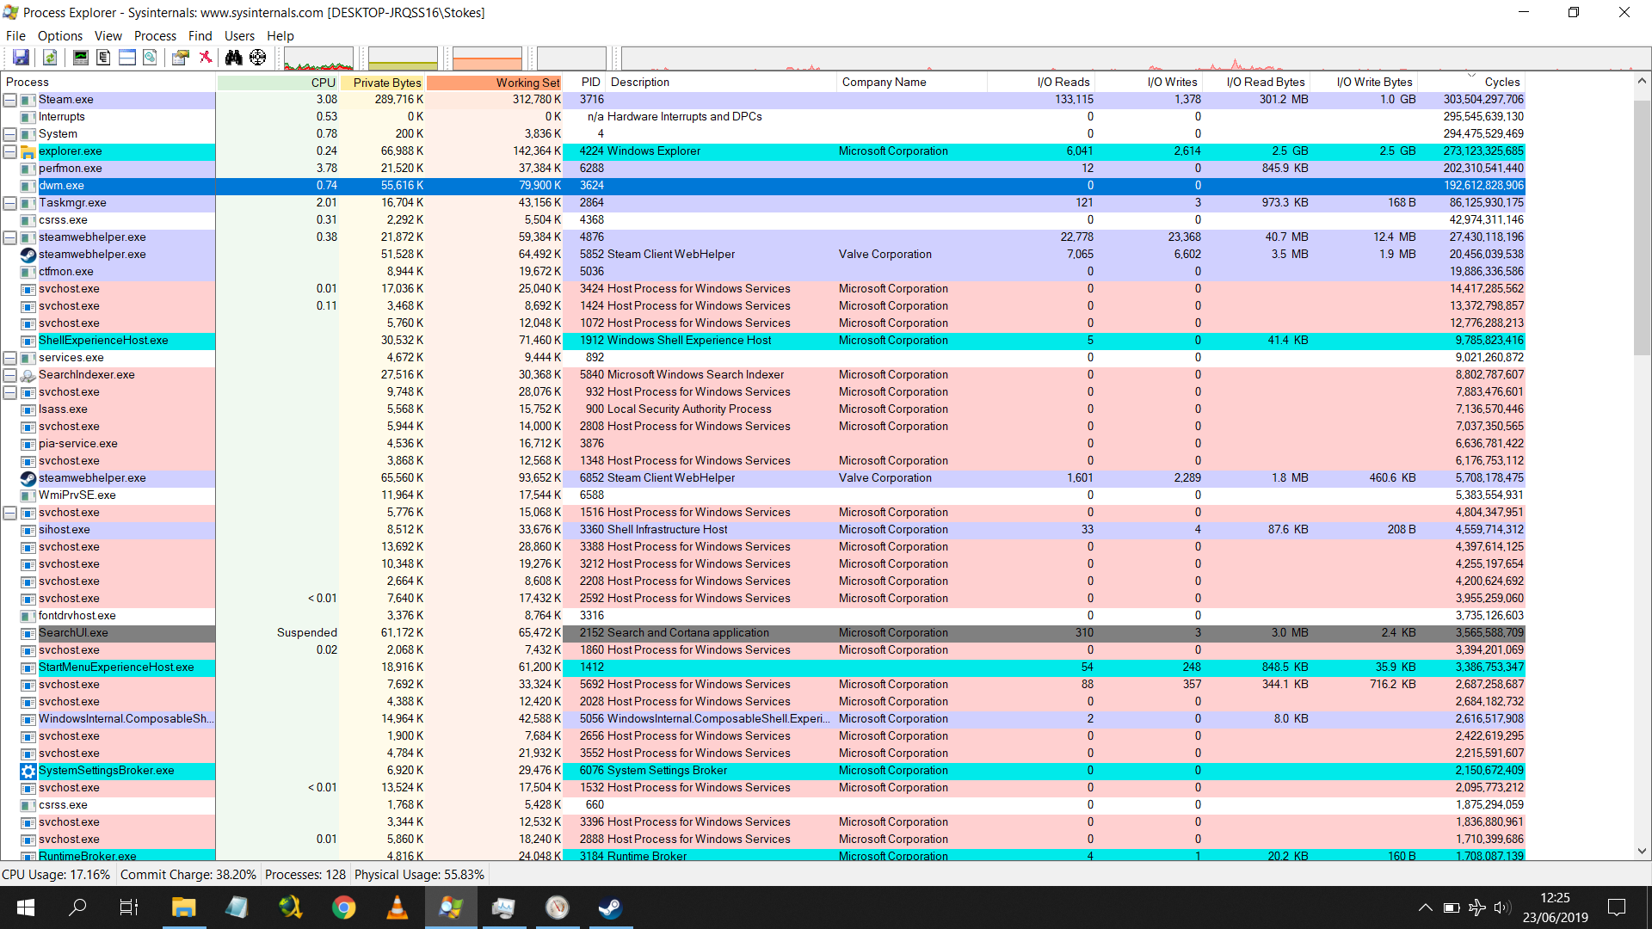Collapse the explorer.exe tree node
Viewport: 1652px width, 929px height.
coord(10,151)
